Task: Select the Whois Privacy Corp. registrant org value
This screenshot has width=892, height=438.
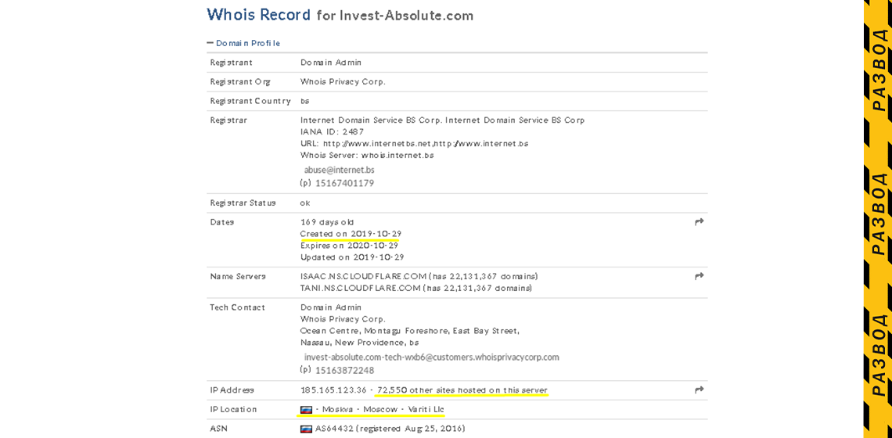Action: tap(343, 81)
